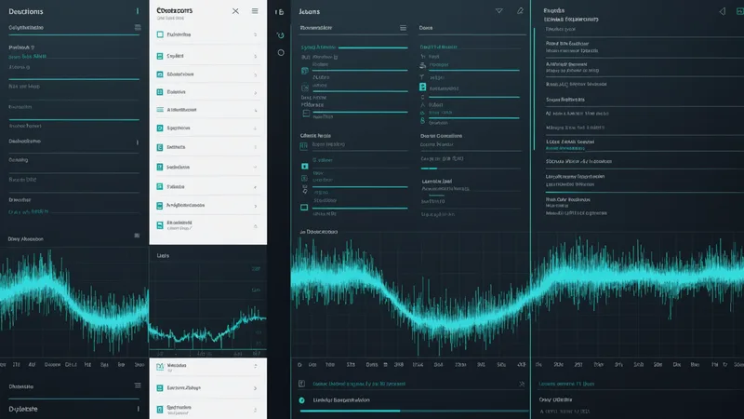This screenshot has height=419, width=744.
Task: Click the chart icon on the first row of the lower white list
Action: 160,367
